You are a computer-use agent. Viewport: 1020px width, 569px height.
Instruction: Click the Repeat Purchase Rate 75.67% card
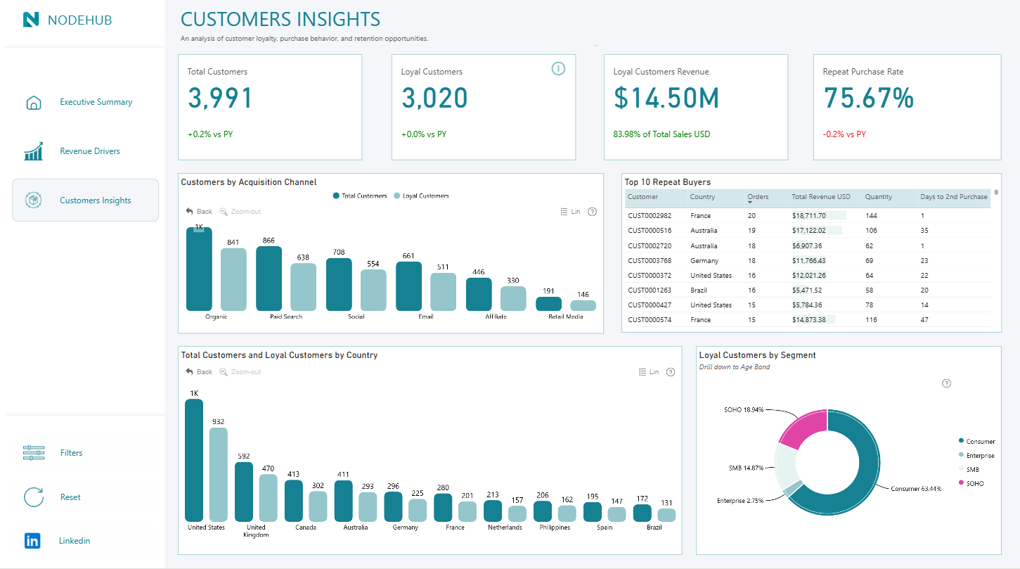tap(907, 107)
